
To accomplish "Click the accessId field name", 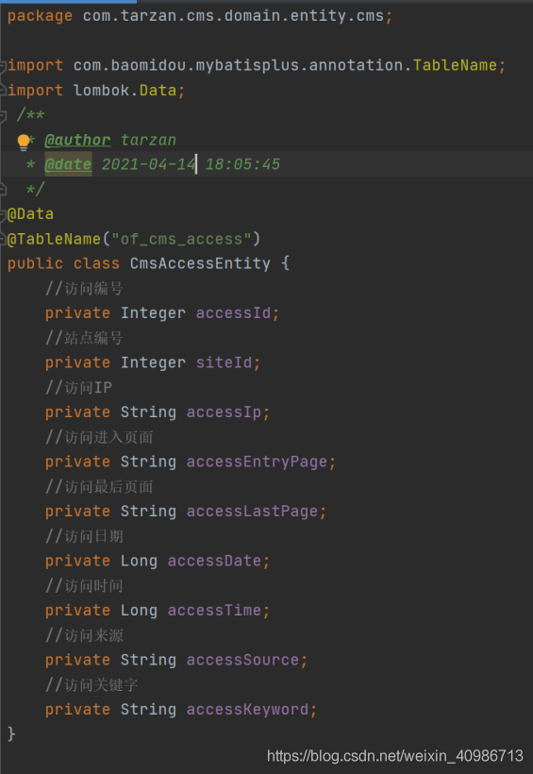I will tap(233, 313).
